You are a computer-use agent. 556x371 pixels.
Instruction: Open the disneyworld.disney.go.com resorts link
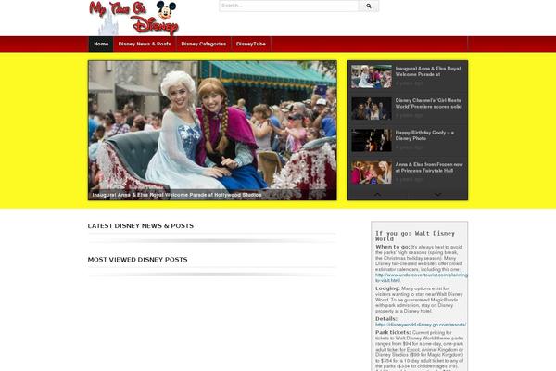click(x=421, y=325)
